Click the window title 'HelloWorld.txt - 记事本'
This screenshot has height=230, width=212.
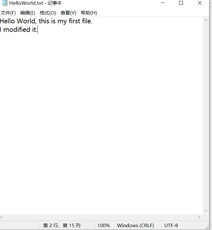point(36,3)
